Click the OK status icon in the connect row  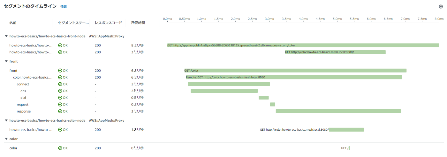click(60, 84)
